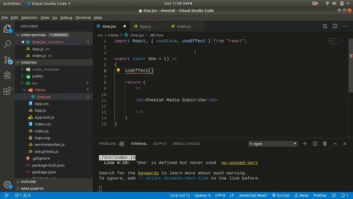Screen dimensions: 353x199
Task: Click the Deno status bar item
Action: click(302, 195)
